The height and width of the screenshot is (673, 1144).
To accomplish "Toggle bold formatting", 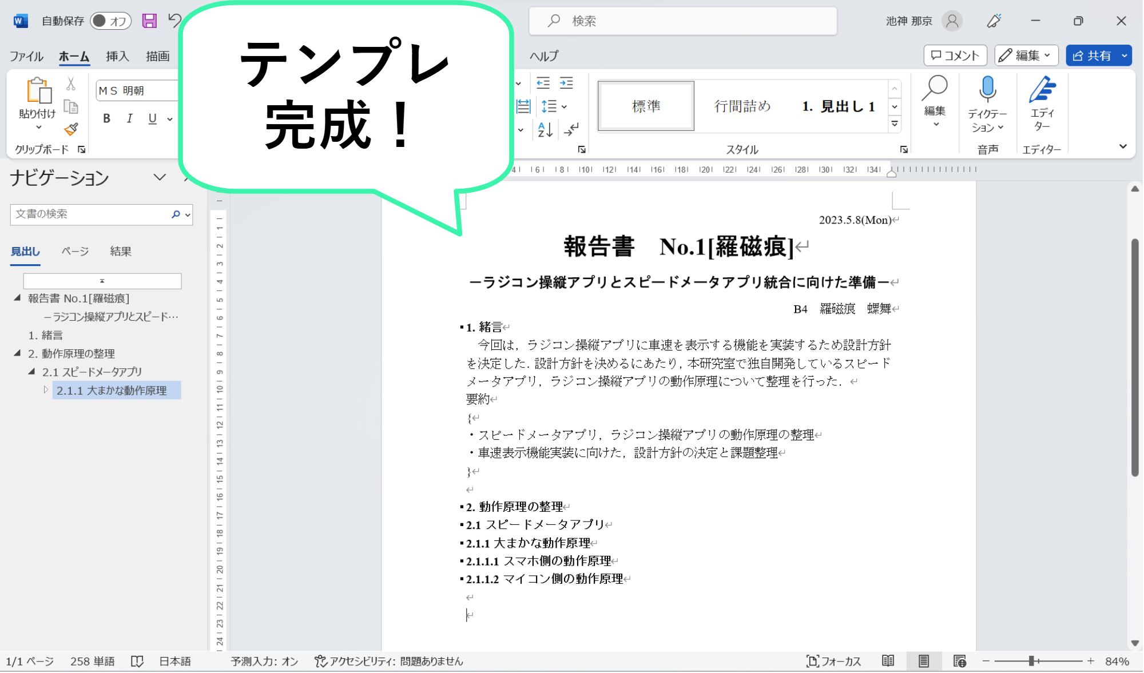I will (106, 118).
